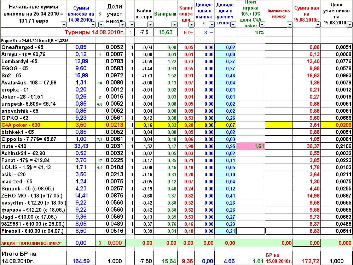Select the pink prize cell '1,61' in rtute row

point(250,146)
